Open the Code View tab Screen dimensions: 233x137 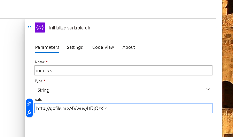coord(103,47)
